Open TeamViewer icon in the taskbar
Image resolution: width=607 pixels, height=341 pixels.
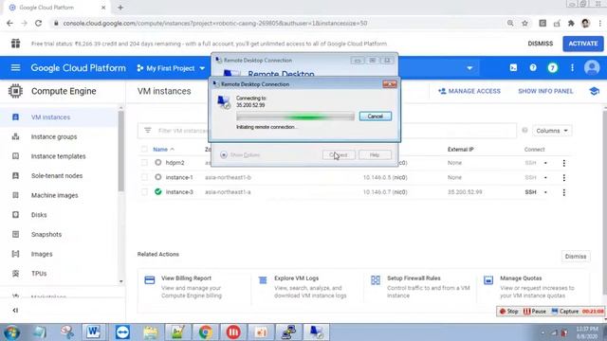122,332
